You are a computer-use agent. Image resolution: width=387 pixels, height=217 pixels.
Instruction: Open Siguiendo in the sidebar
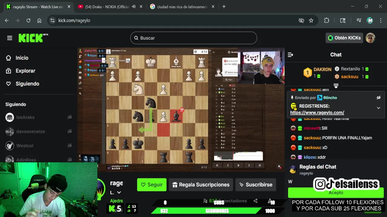pos(27,84)
